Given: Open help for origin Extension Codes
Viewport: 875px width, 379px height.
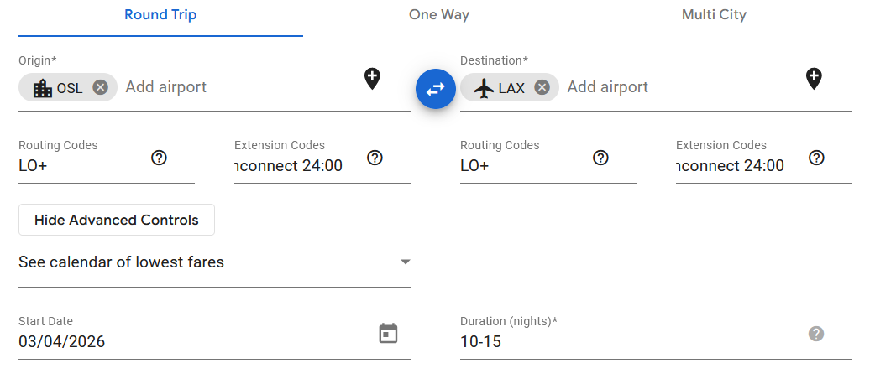Looking at the screenshot, I should tap(375, 158).
